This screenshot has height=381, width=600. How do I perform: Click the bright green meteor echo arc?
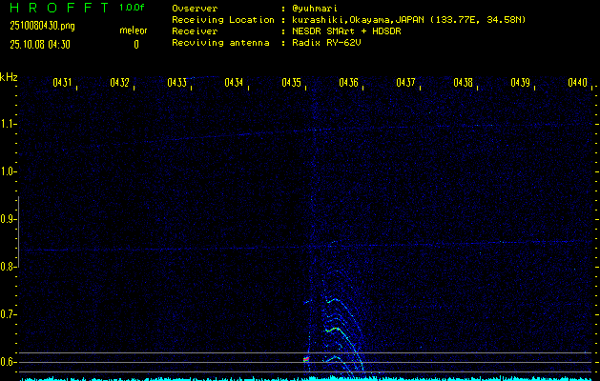click(x=334, y=330)
